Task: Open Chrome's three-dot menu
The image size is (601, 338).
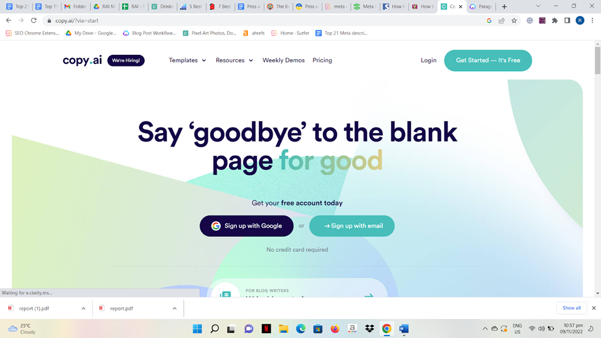Action: [x=592, y=21]
